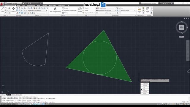Click the Tabela button in Opis panel

[x=65, y=13]
